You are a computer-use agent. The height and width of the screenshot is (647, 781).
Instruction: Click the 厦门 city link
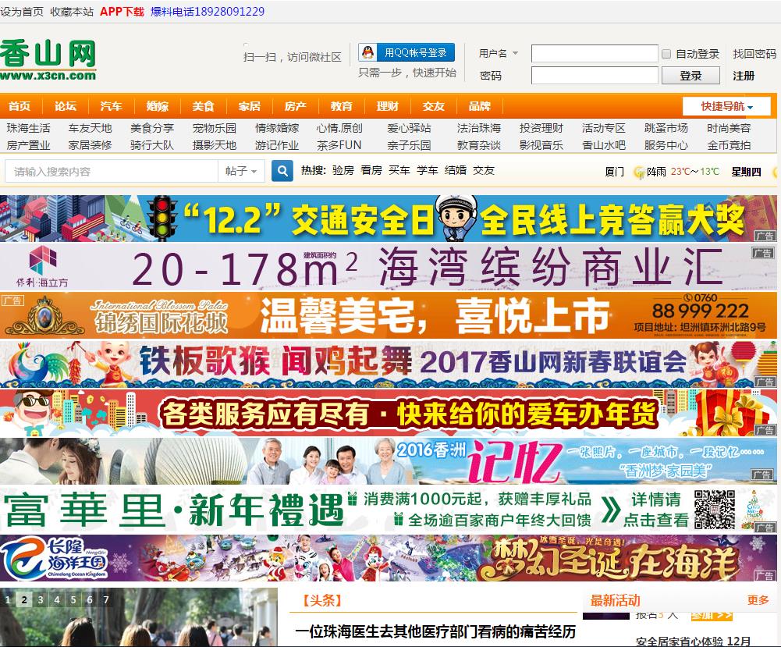(x=614, y=172)
